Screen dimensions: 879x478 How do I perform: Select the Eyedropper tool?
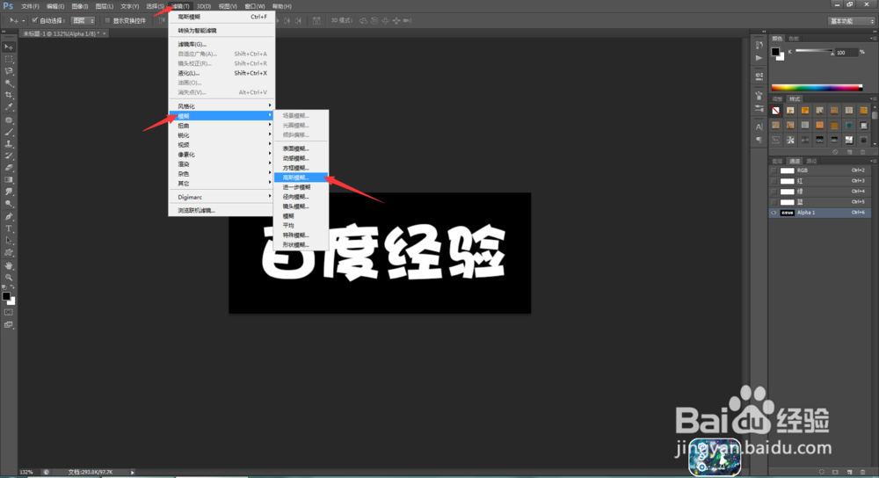[9, 107]
